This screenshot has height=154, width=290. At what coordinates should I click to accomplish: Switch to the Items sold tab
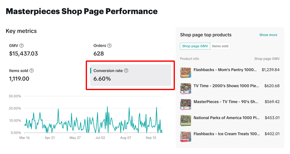tap(220, 46)
